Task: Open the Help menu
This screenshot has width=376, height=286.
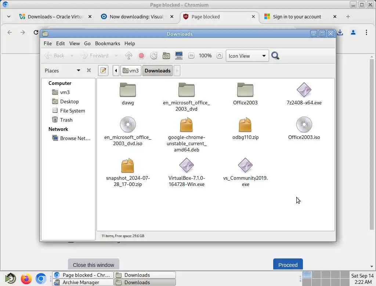Action: click(130, 43)
